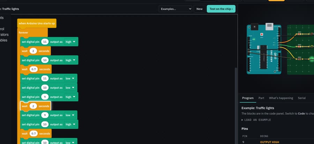314x144 pixels.
Task: Switch to the Part tab
Action: tap(261, 98)
